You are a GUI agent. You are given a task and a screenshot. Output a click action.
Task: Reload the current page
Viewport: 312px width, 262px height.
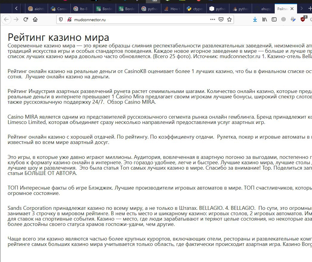click(x=26, y=19)
